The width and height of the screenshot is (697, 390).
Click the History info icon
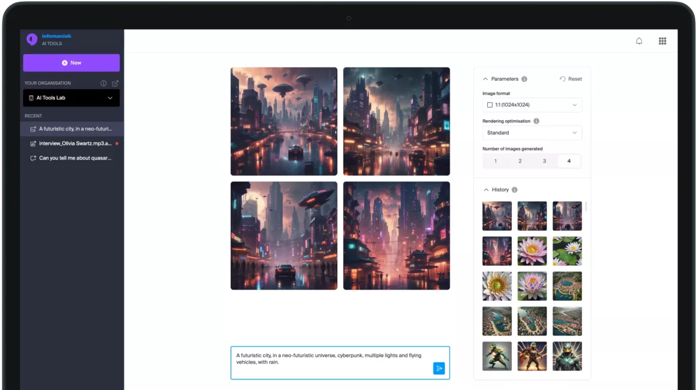515,190
